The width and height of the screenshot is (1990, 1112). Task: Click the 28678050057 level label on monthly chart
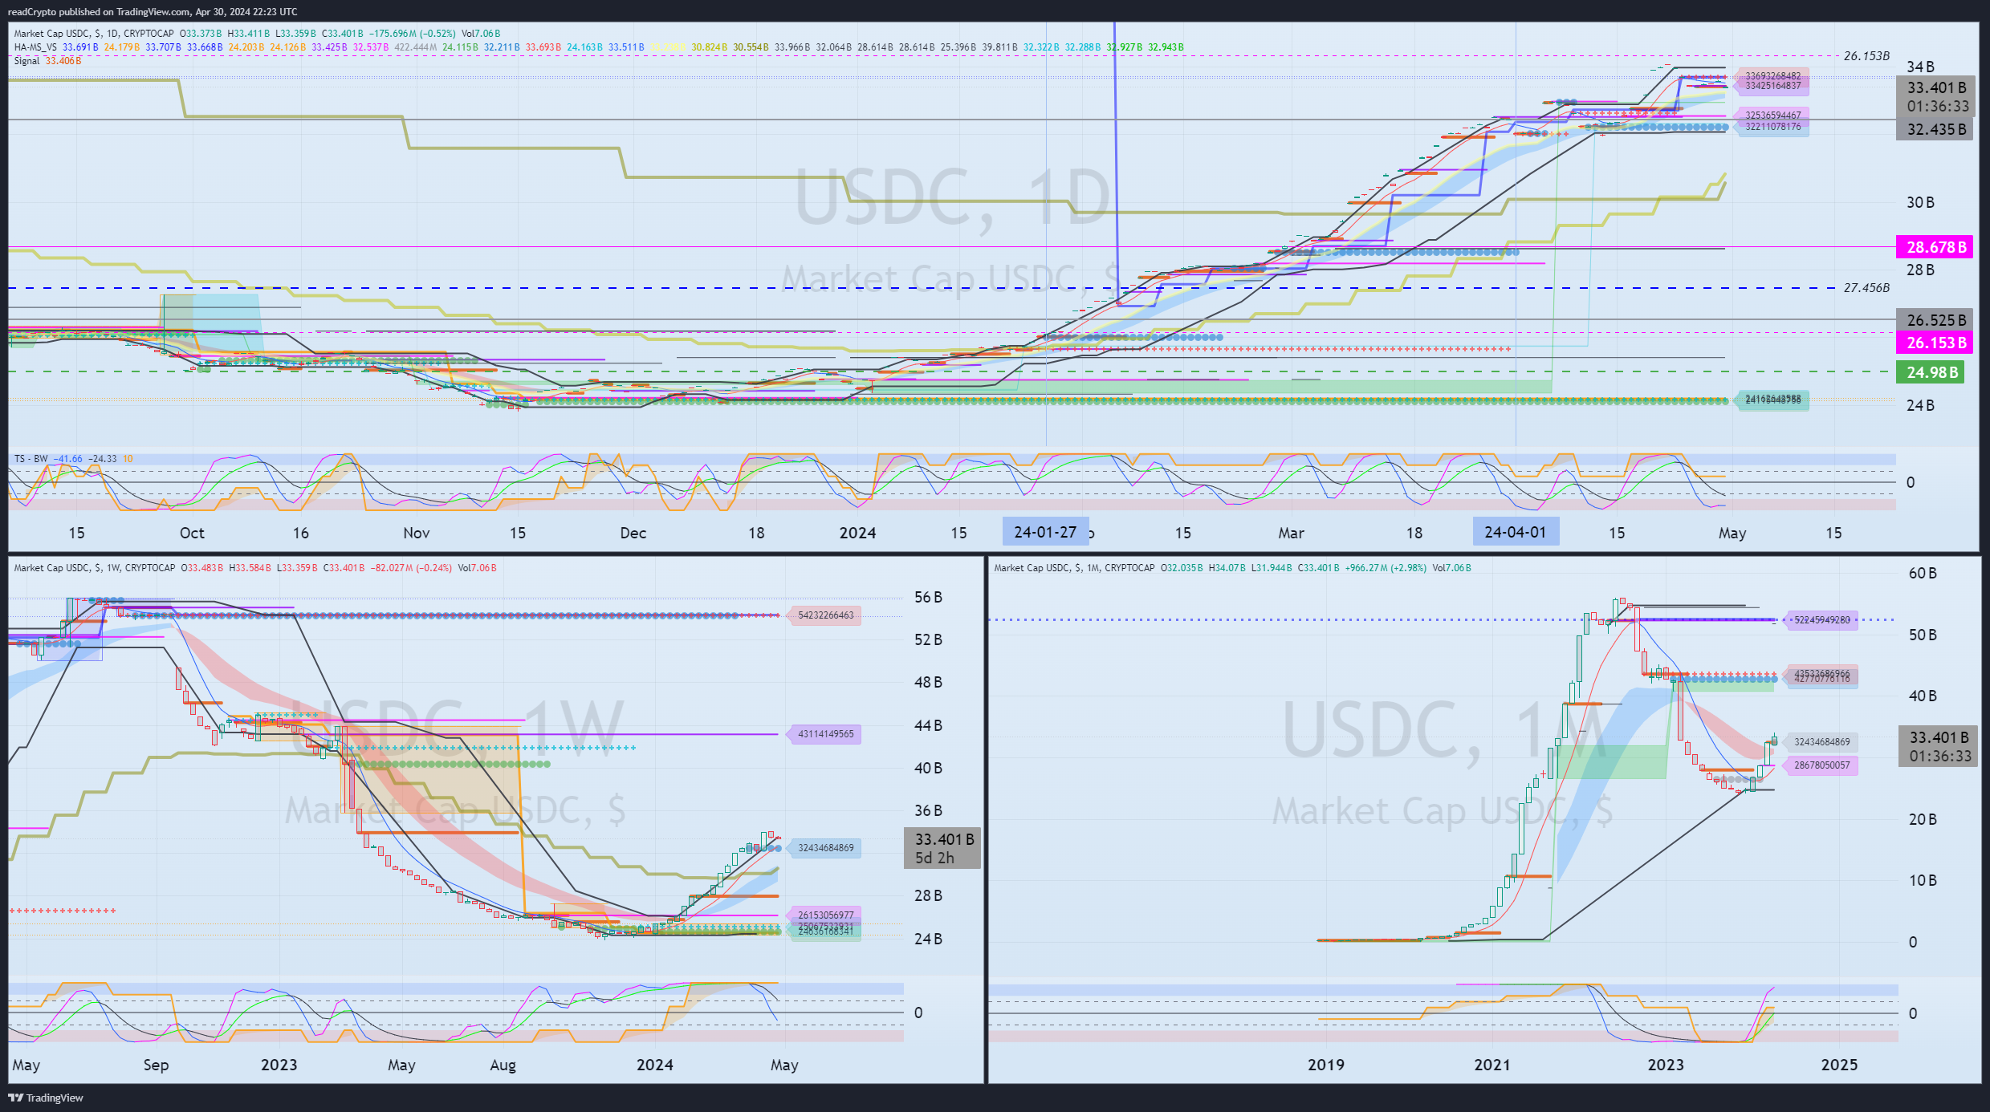click(1821, 765)
